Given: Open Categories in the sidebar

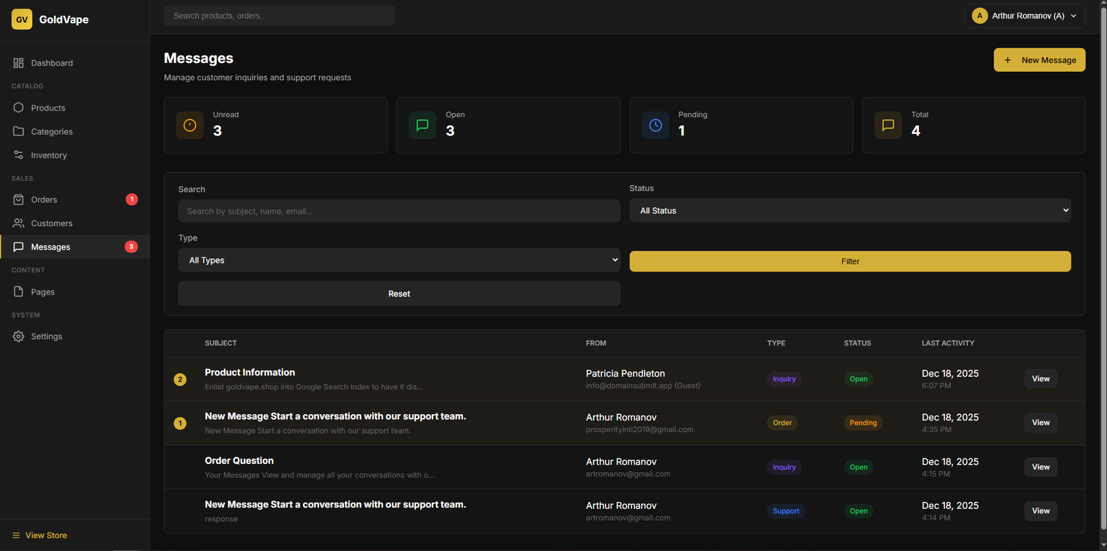Looking at the screenshot, I should (x=51, y=131).
